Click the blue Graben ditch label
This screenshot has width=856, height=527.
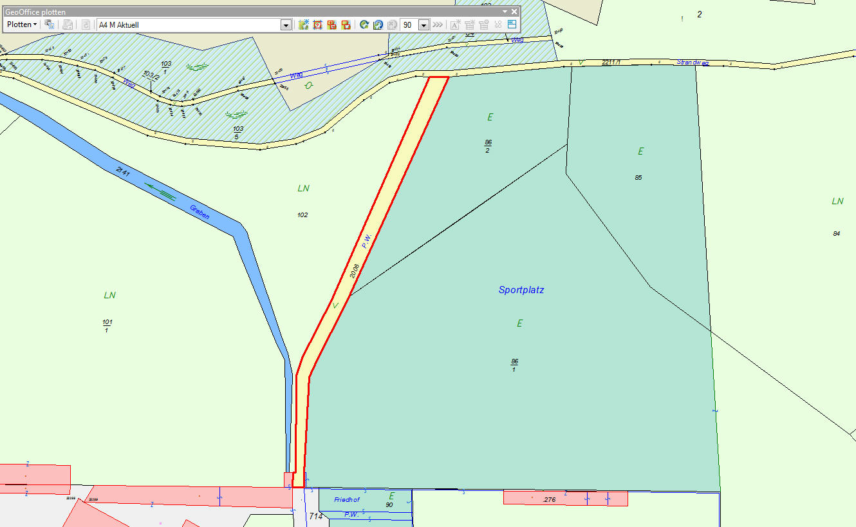point(200,212)
